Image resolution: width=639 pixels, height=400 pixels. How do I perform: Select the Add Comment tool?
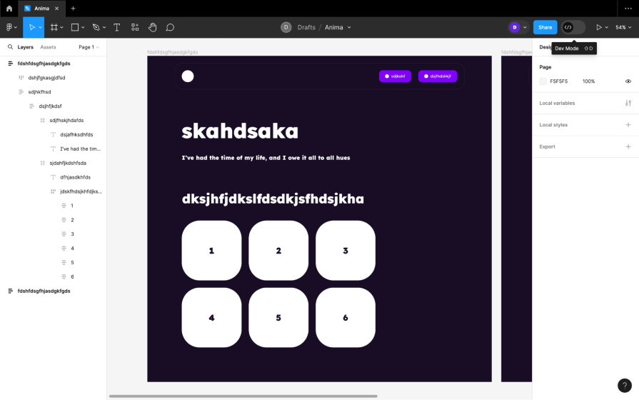pyautogui.click(x=170, y=27)
